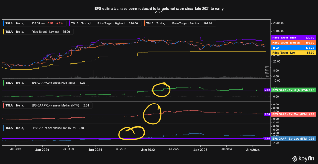Click the purple Price Target - High axis tag
The width and height of the screenshot is (318, 164).
pyautogui.click(x=293, y=38)
